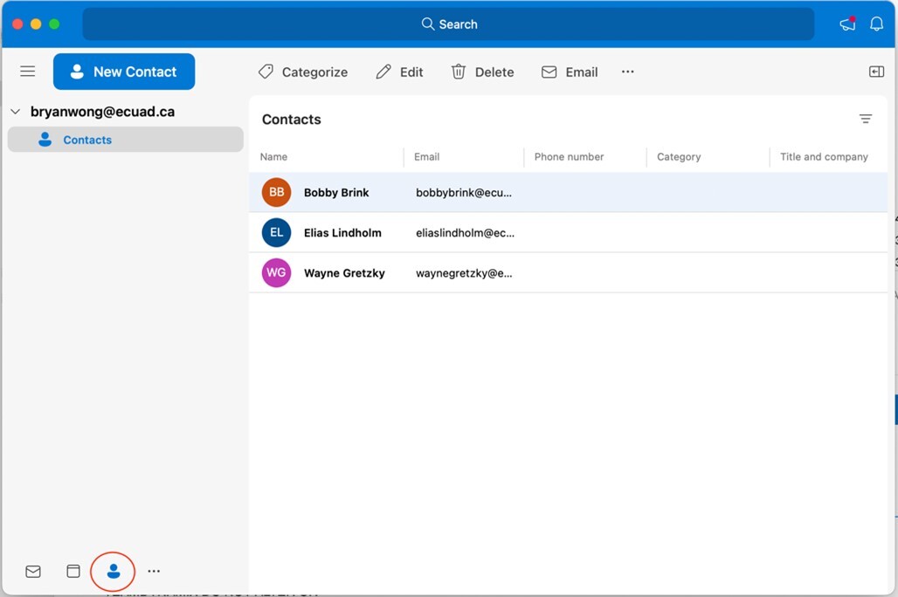Click Categorize in the toolbar
The height and width of the screenshot is (597, 898).
(x=303, y=72)
